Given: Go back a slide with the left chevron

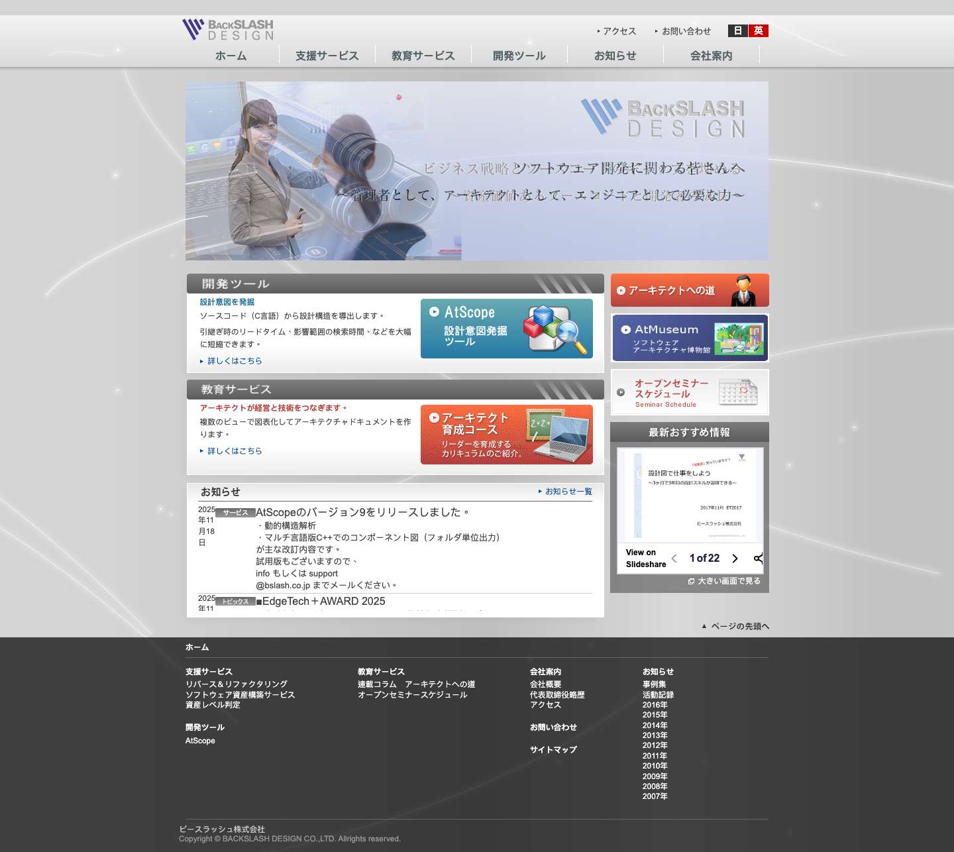Looking at the screenshot, I should click(674, 559).
